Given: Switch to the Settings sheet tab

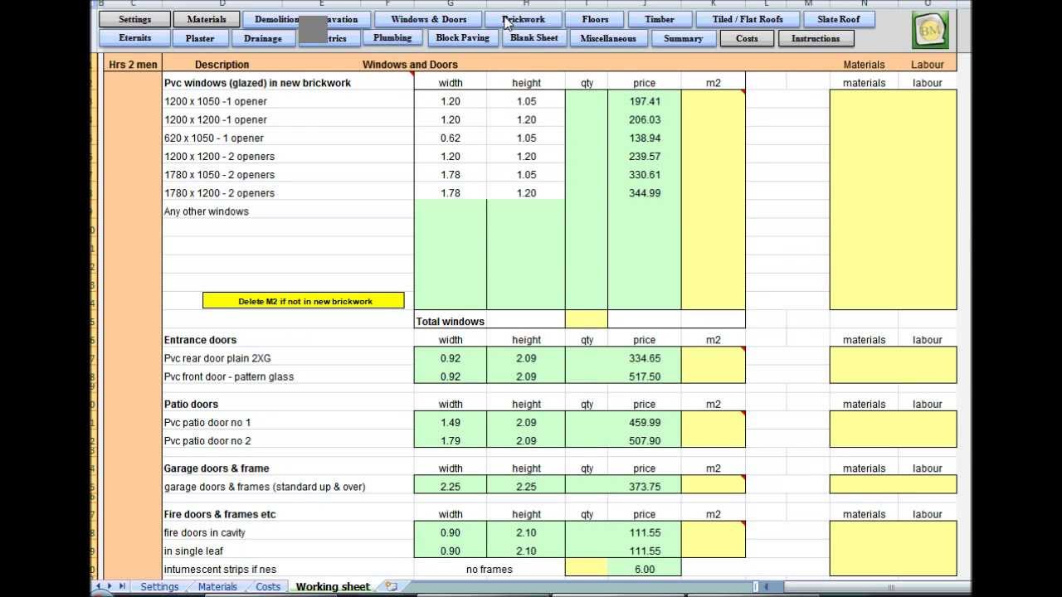Looking at the screenshot, I should click(159, 586).
